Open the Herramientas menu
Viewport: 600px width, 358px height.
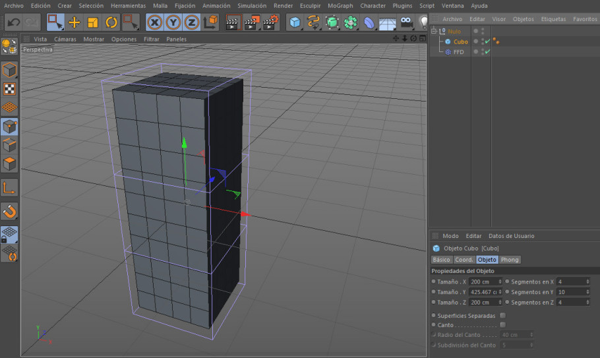coord(128,6)
